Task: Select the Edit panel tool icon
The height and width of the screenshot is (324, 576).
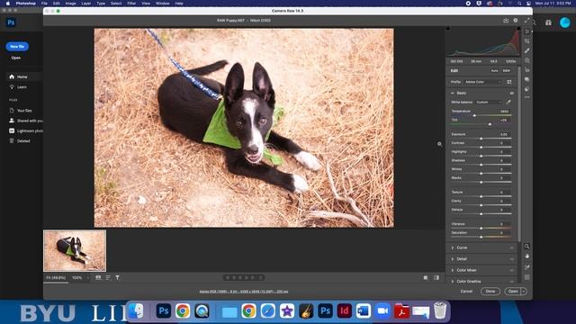Action: click(527, 31)
